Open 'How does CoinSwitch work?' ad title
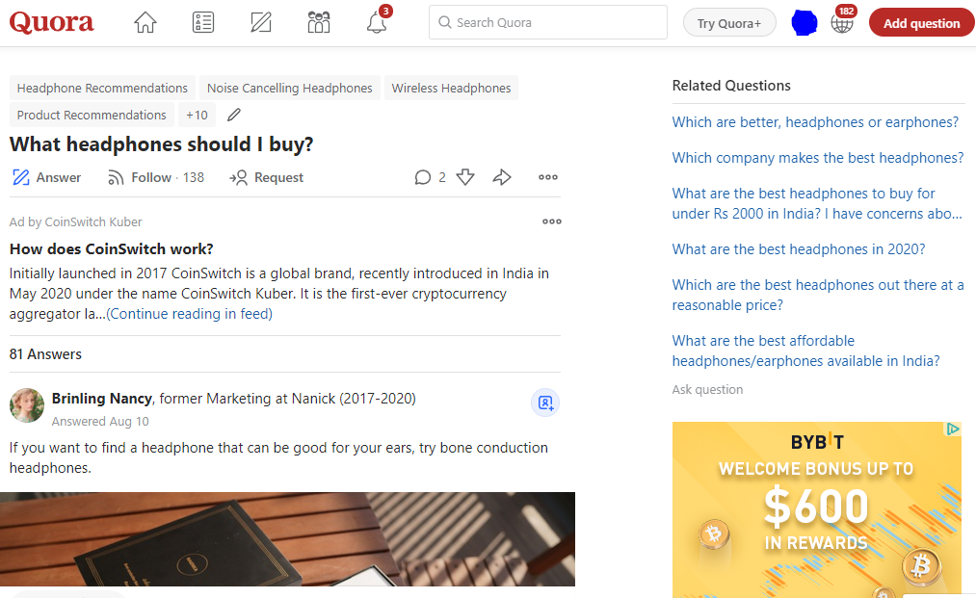976x598 pixels. [x=112, y=248]
